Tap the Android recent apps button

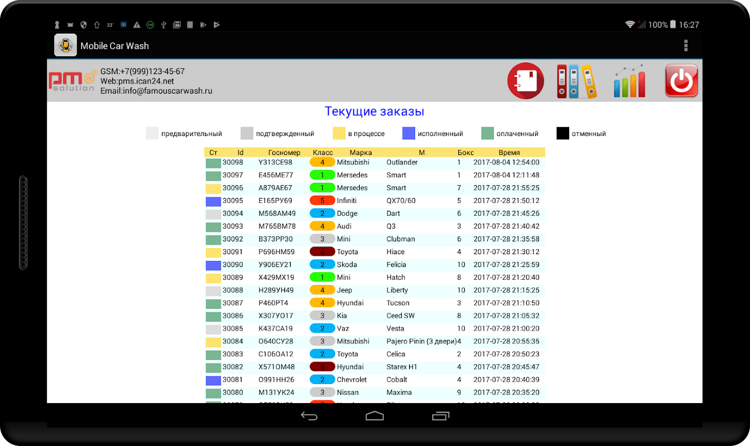point(441,416)
